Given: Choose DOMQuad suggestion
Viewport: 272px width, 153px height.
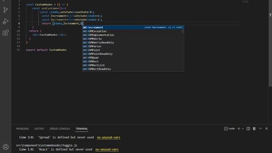Looking at the screenshot, I should click(133, 58).
